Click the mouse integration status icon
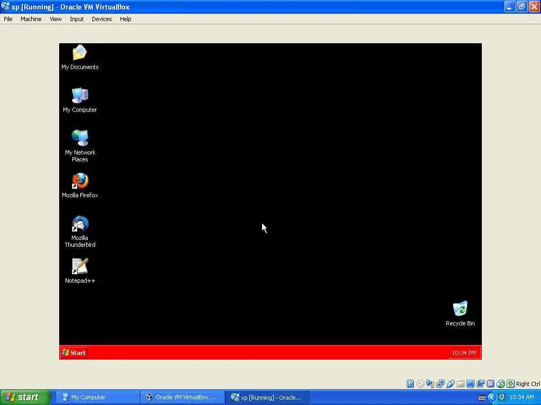Screen dimensions: 541x405 501,384
